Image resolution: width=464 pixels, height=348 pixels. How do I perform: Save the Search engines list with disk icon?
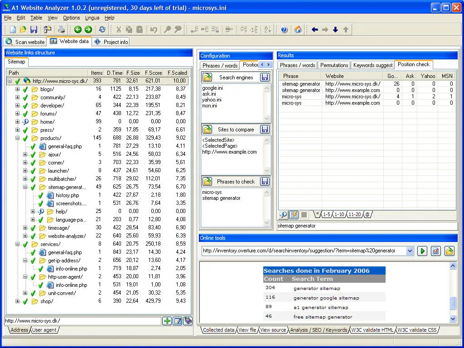click(x=265, y=77)
